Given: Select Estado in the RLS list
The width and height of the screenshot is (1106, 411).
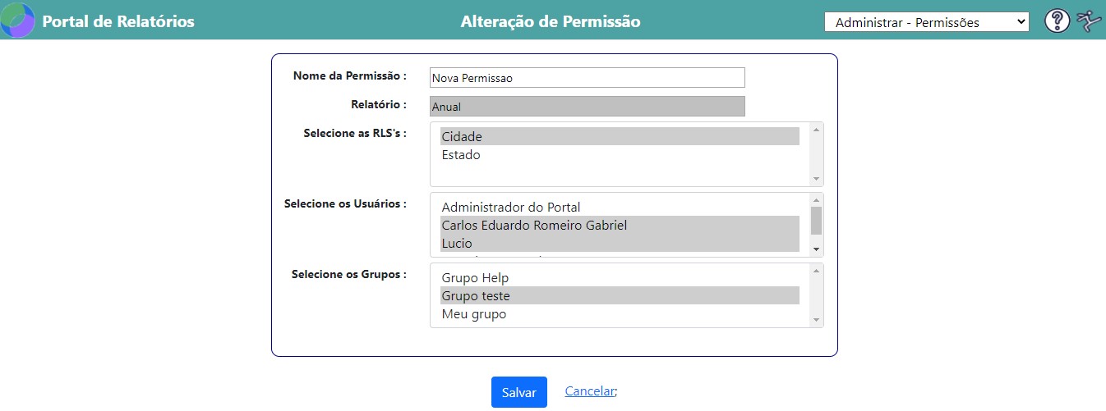Looking at the screenshot, I should [x=620, y=155].
